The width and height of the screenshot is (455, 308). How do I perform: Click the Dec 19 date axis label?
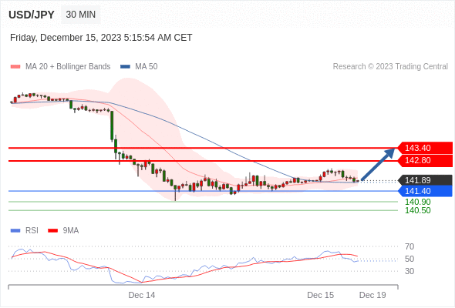(372, 295)
